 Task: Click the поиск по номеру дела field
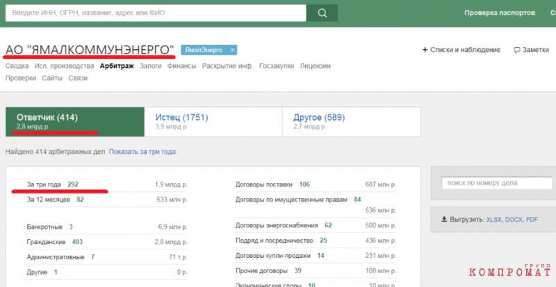pos(496,183)
